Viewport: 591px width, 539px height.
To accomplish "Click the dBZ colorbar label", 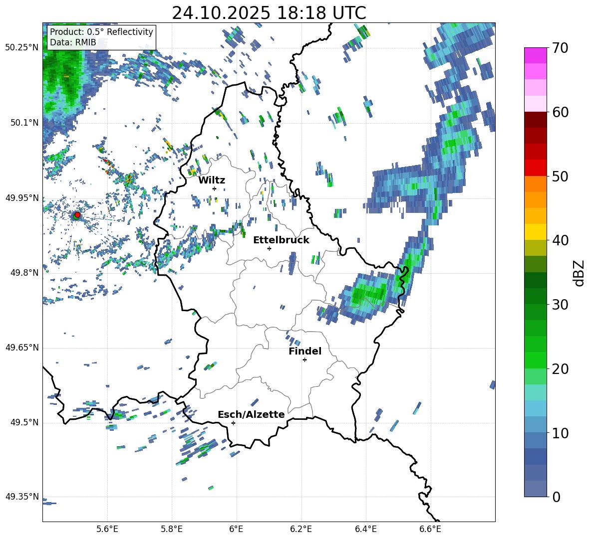I will coord(578,273).
